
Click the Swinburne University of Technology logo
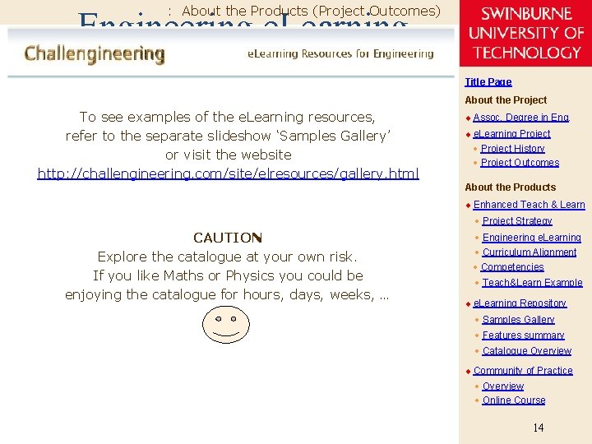click(x=525, y=33)
